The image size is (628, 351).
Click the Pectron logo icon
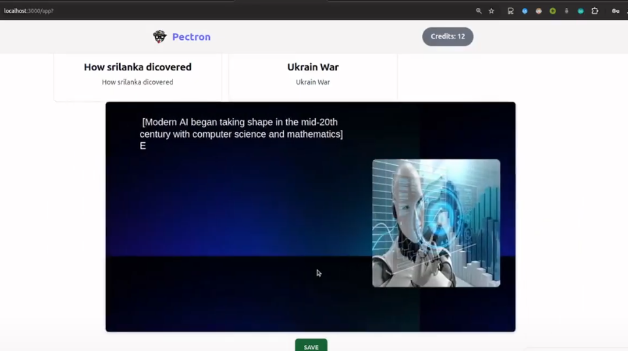pyautogui.click(x=159, y=37)
